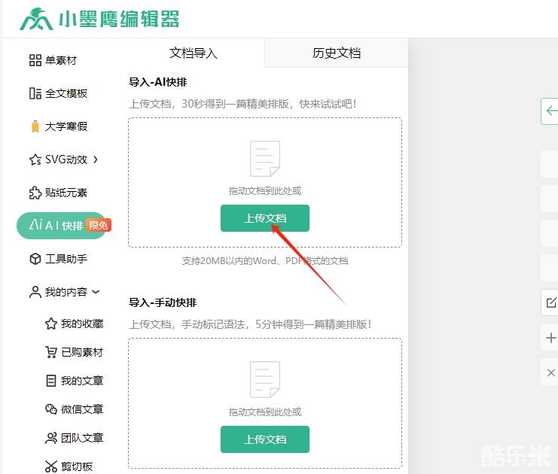
Task: Switch to 文档导入 tab
Action: (x=194, y=53)
